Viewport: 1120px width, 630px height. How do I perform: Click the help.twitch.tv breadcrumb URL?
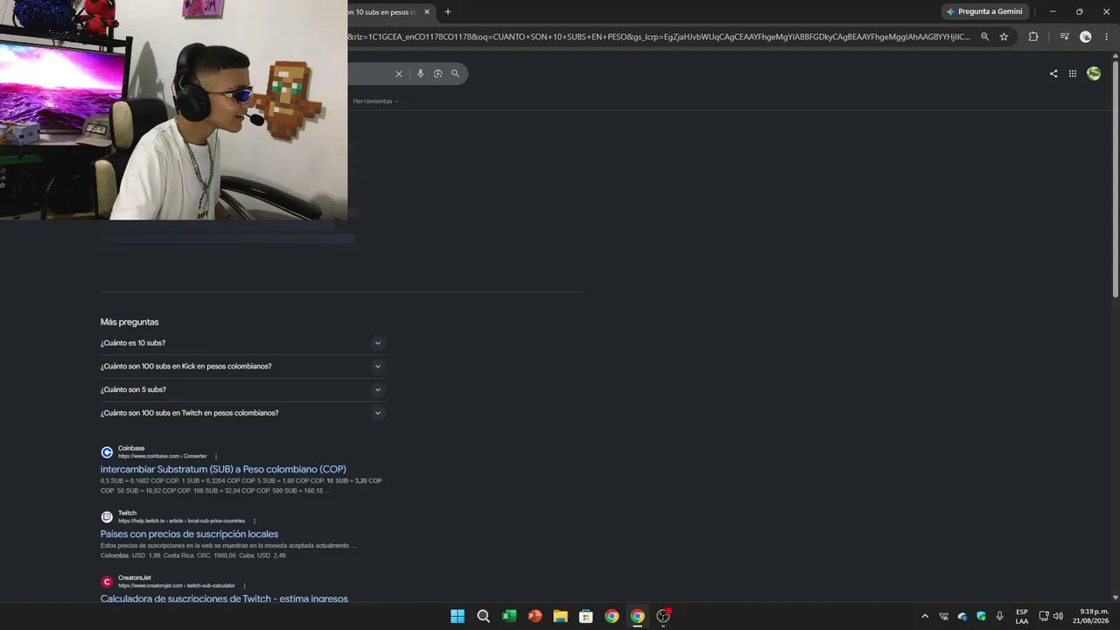point(181,521)
